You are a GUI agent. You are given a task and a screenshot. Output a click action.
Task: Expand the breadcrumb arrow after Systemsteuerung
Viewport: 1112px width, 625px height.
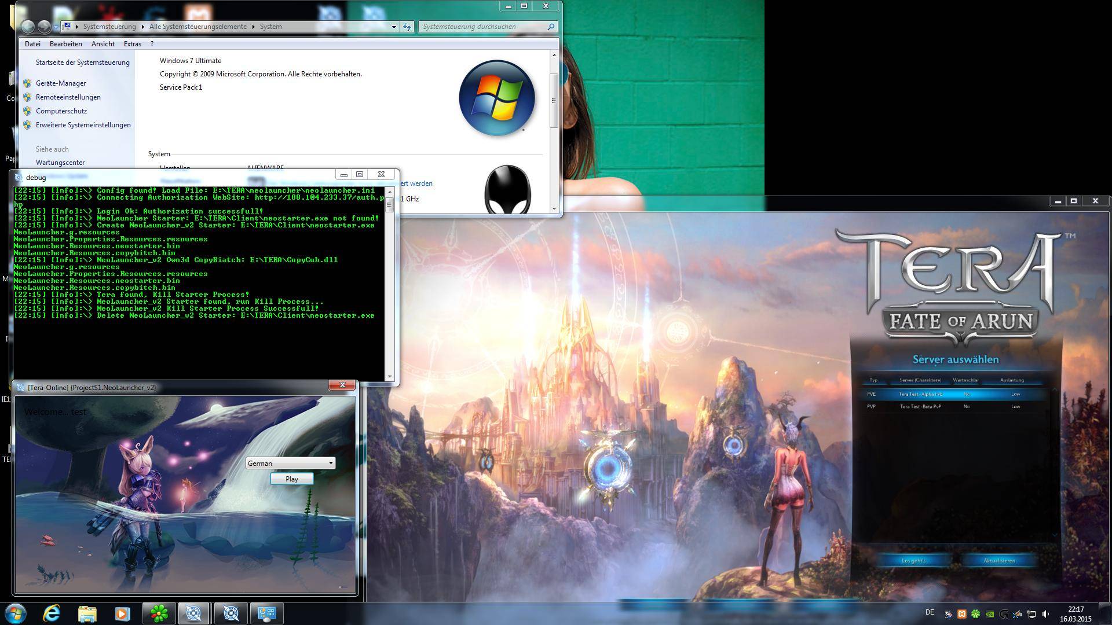(x=142, y=27)
